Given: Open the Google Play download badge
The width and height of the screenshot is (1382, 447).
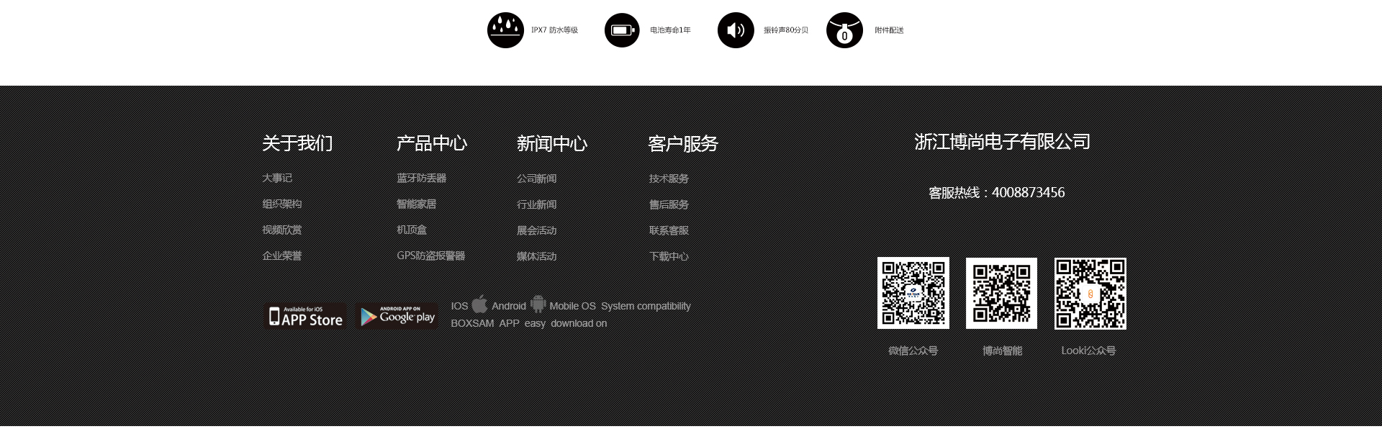Looking at the screenshot, I should pyautogui.click(x=398, y=317).
